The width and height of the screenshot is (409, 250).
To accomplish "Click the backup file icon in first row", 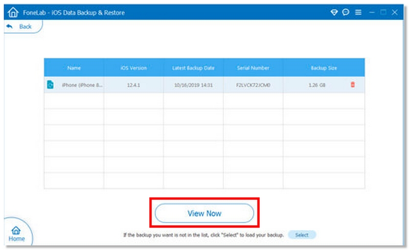I will (x=51, y=85).
